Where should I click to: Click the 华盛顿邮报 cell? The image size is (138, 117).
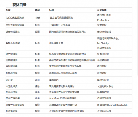pyautogui.click(x=103, y=60)
